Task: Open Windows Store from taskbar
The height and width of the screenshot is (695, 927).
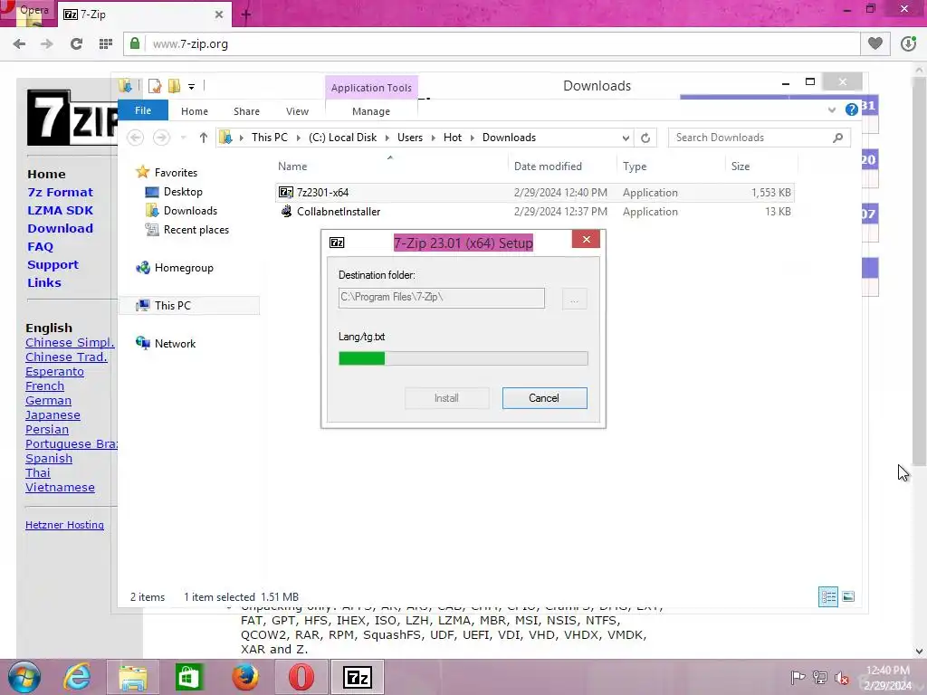Action: click(189, 677)
